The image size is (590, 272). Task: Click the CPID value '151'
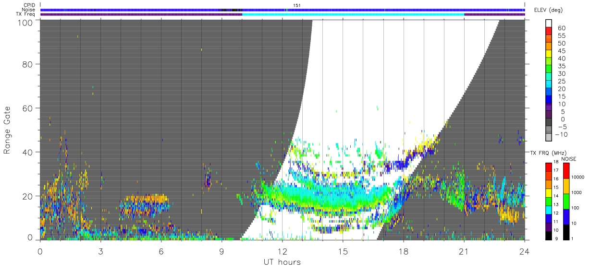click(296, 5)
